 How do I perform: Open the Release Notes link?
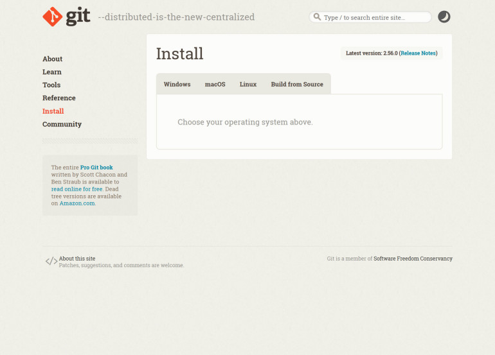(418, 53)
